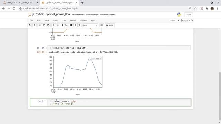Screen dimensions: 221x124
Task: Copy selected cells icon
Action: 44,25
